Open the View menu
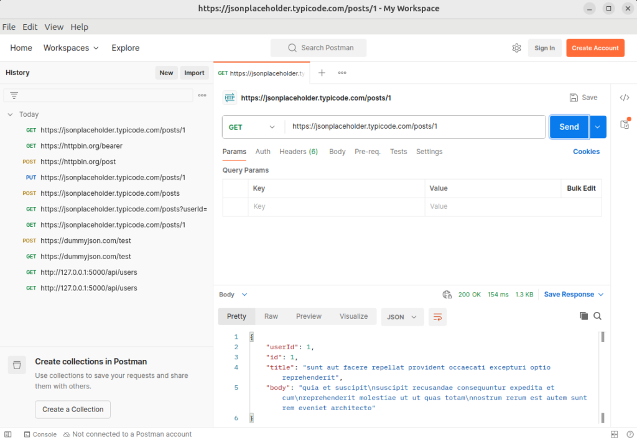637x440 pixels. point(54,27)
